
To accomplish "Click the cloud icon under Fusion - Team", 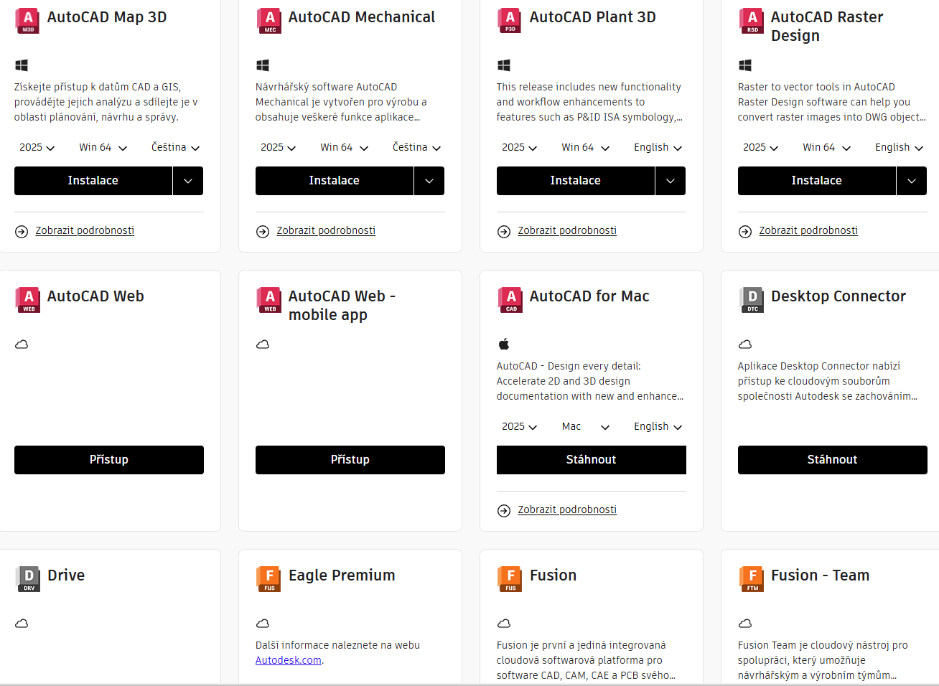I will point(745,624).
